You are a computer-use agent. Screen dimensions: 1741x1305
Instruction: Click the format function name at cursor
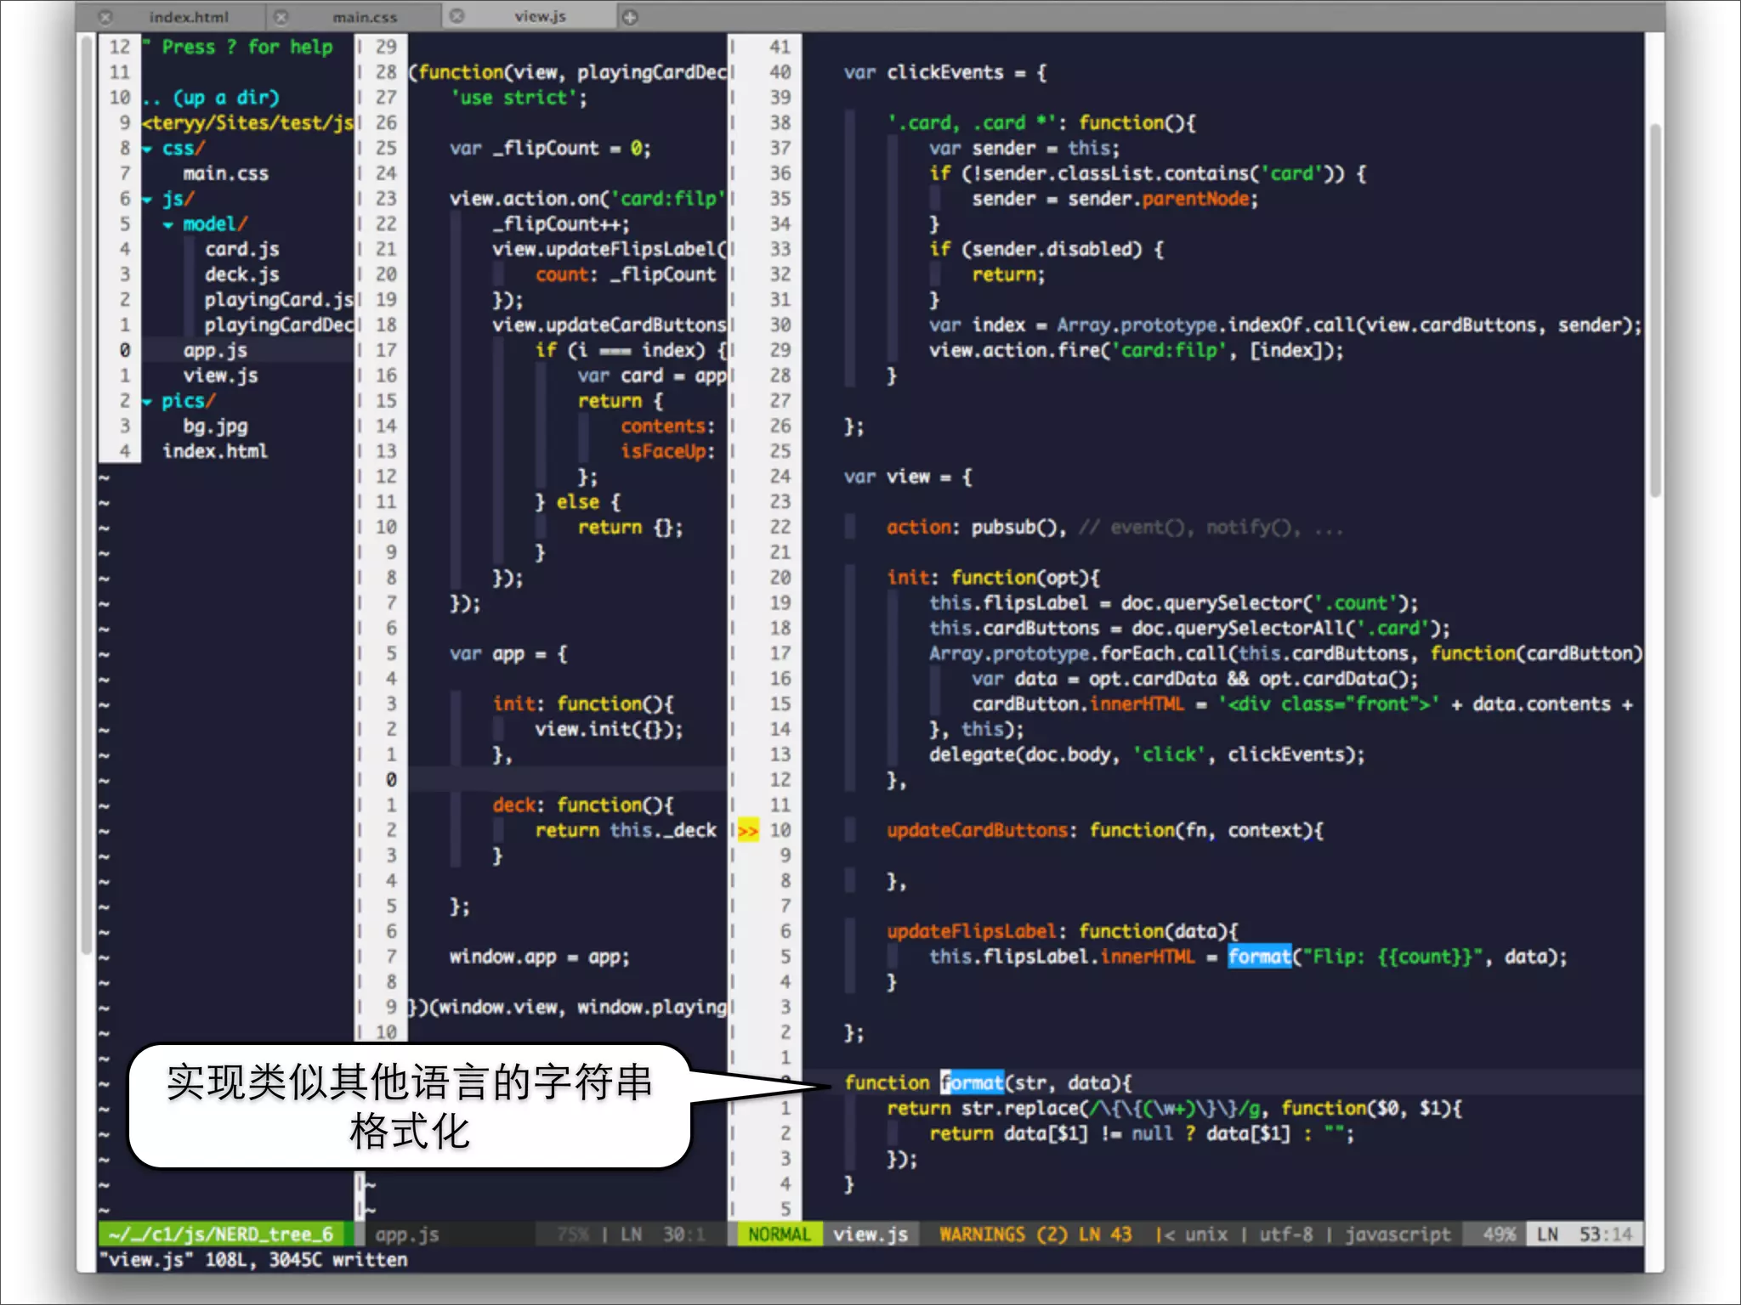(x=972, y=1082)
